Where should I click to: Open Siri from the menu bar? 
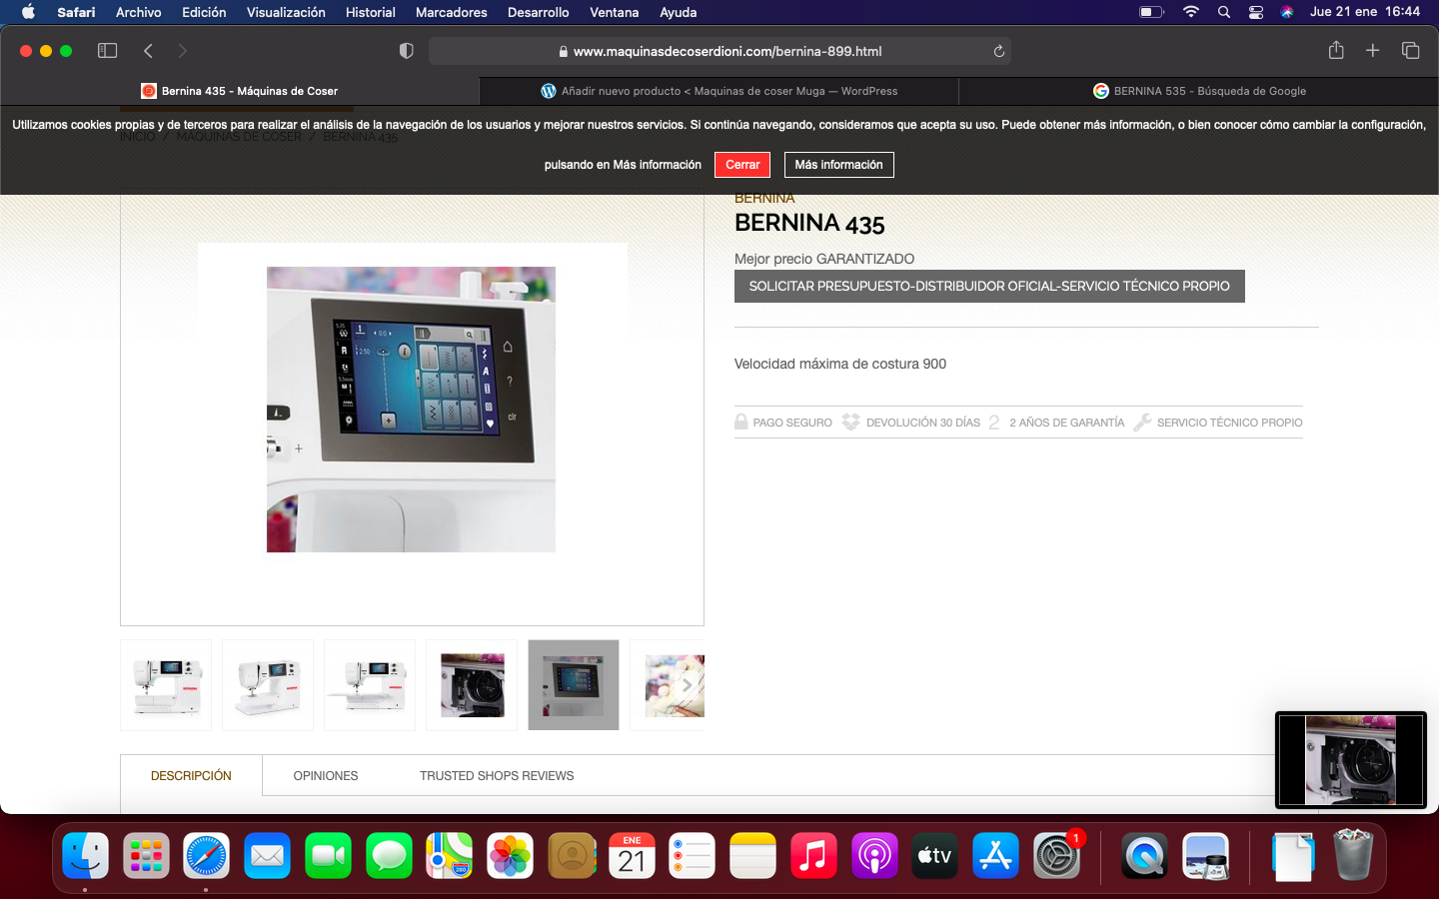click(x=1287, y=12)
